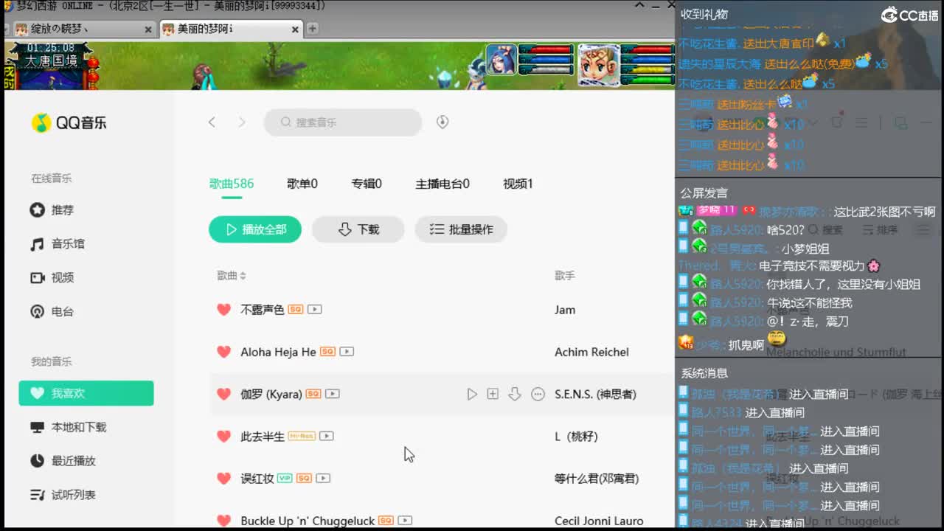Open 音乐馆 in the sidebar

coord(57,244)
